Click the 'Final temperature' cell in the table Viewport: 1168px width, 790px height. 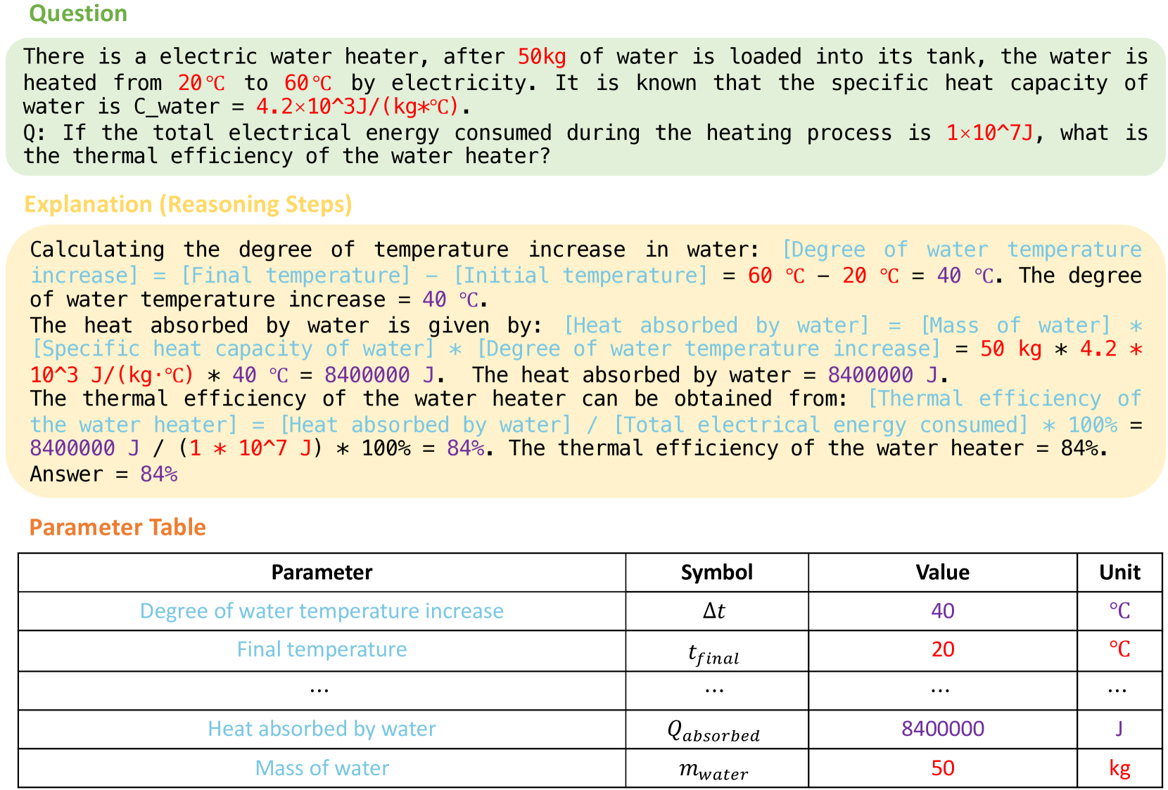(322, 649)
